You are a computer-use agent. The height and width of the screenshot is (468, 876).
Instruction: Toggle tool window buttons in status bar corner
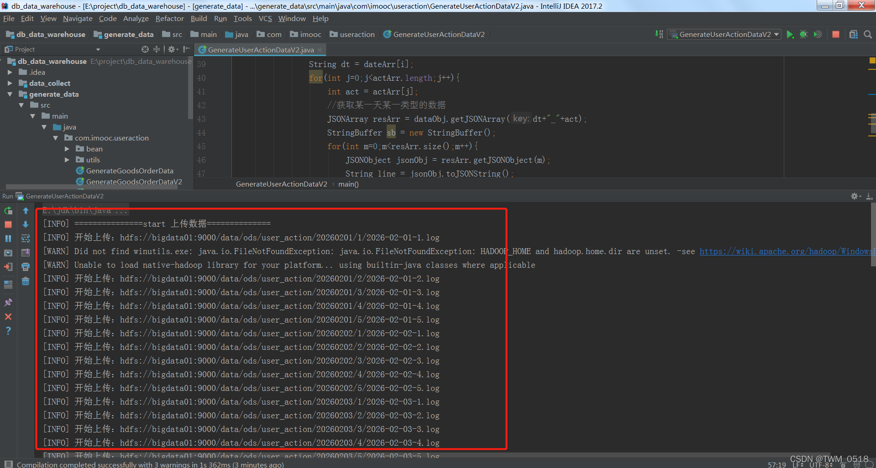tap(8, 464)
